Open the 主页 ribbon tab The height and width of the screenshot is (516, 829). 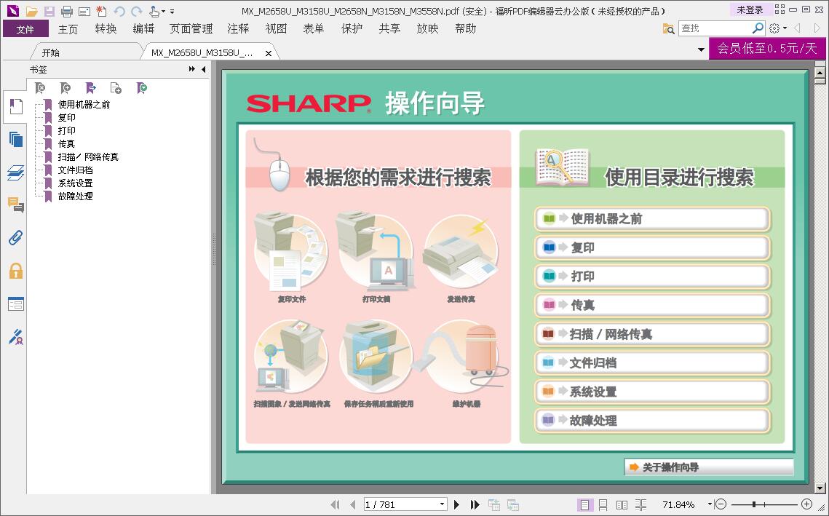pyautogui.click(x=68, y=29)
